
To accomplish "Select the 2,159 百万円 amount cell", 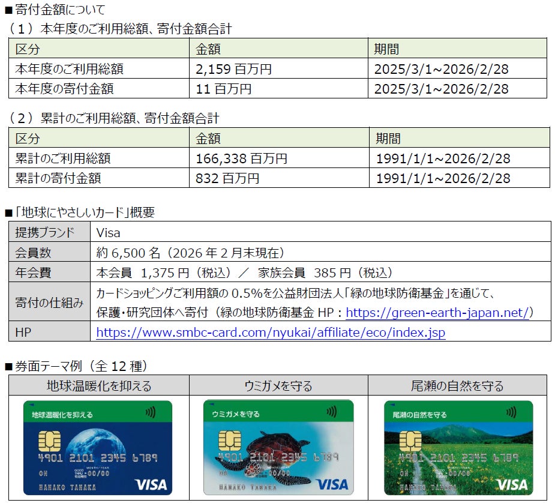I will [x=278, y=68].
